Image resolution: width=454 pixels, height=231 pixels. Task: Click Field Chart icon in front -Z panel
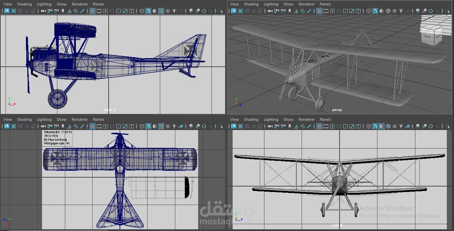pyautogui.click(x=119, y=11)
